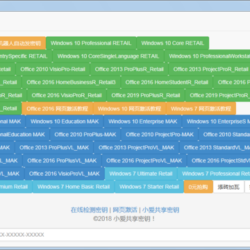Select Windows 10 Enterprise MAK button
The image size is (250, 250).
coord(142,122)
